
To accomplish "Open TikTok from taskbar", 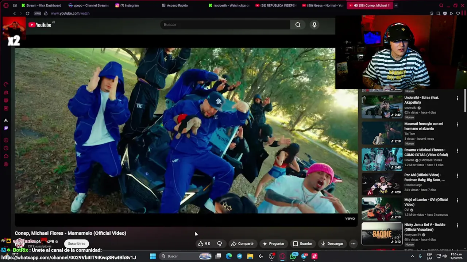I will coord(314,256).
